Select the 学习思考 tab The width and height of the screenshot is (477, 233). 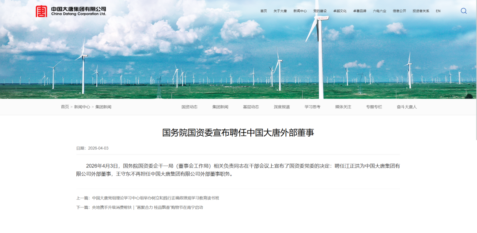(312, 107)
